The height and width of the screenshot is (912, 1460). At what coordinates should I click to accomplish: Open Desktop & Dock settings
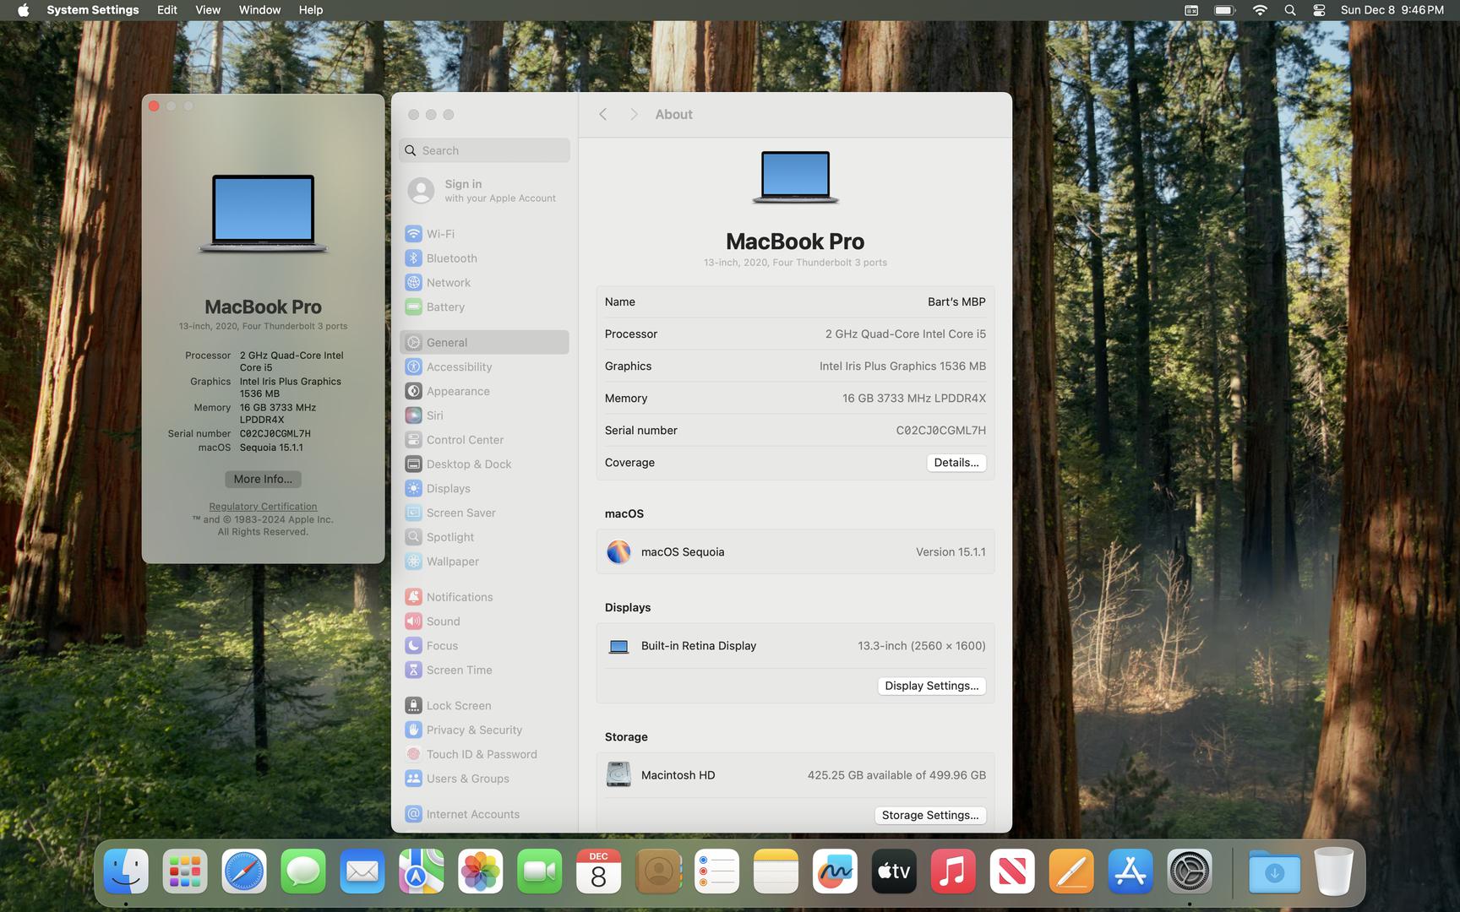tap(484, 464)
